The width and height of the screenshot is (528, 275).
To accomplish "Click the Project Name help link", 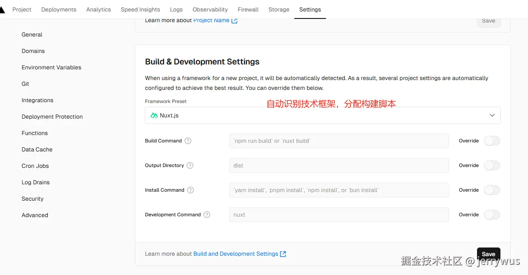I will [211, 21].
